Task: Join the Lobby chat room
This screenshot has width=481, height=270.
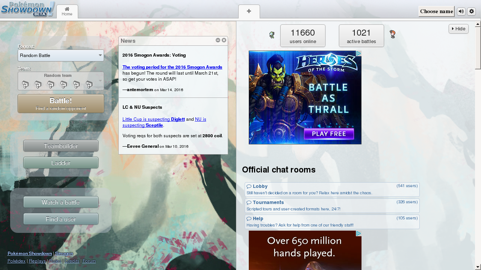Action: coord(332,189)
